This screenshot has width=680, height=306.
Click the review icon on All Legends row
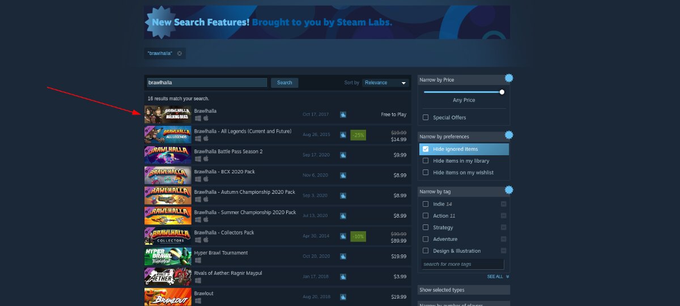pyautogui.click(x=343, y=135)
